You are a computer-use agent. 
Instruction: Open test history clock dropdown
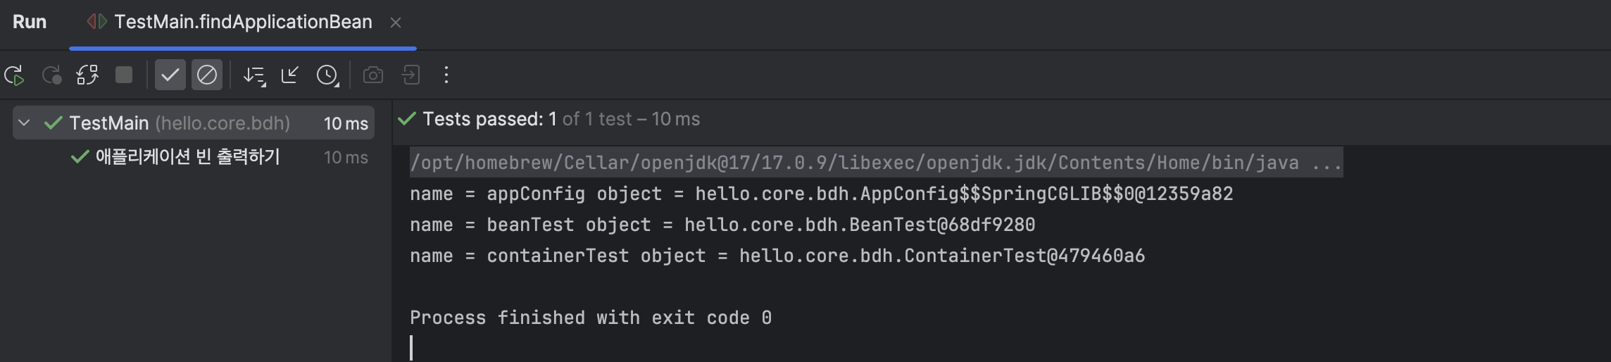coord(327,75)
